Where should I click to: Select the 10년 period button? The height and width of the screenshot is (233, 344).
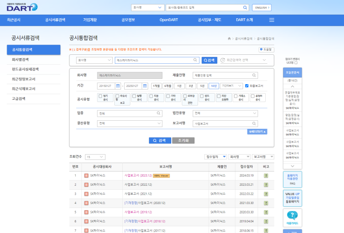coord(214,86)
